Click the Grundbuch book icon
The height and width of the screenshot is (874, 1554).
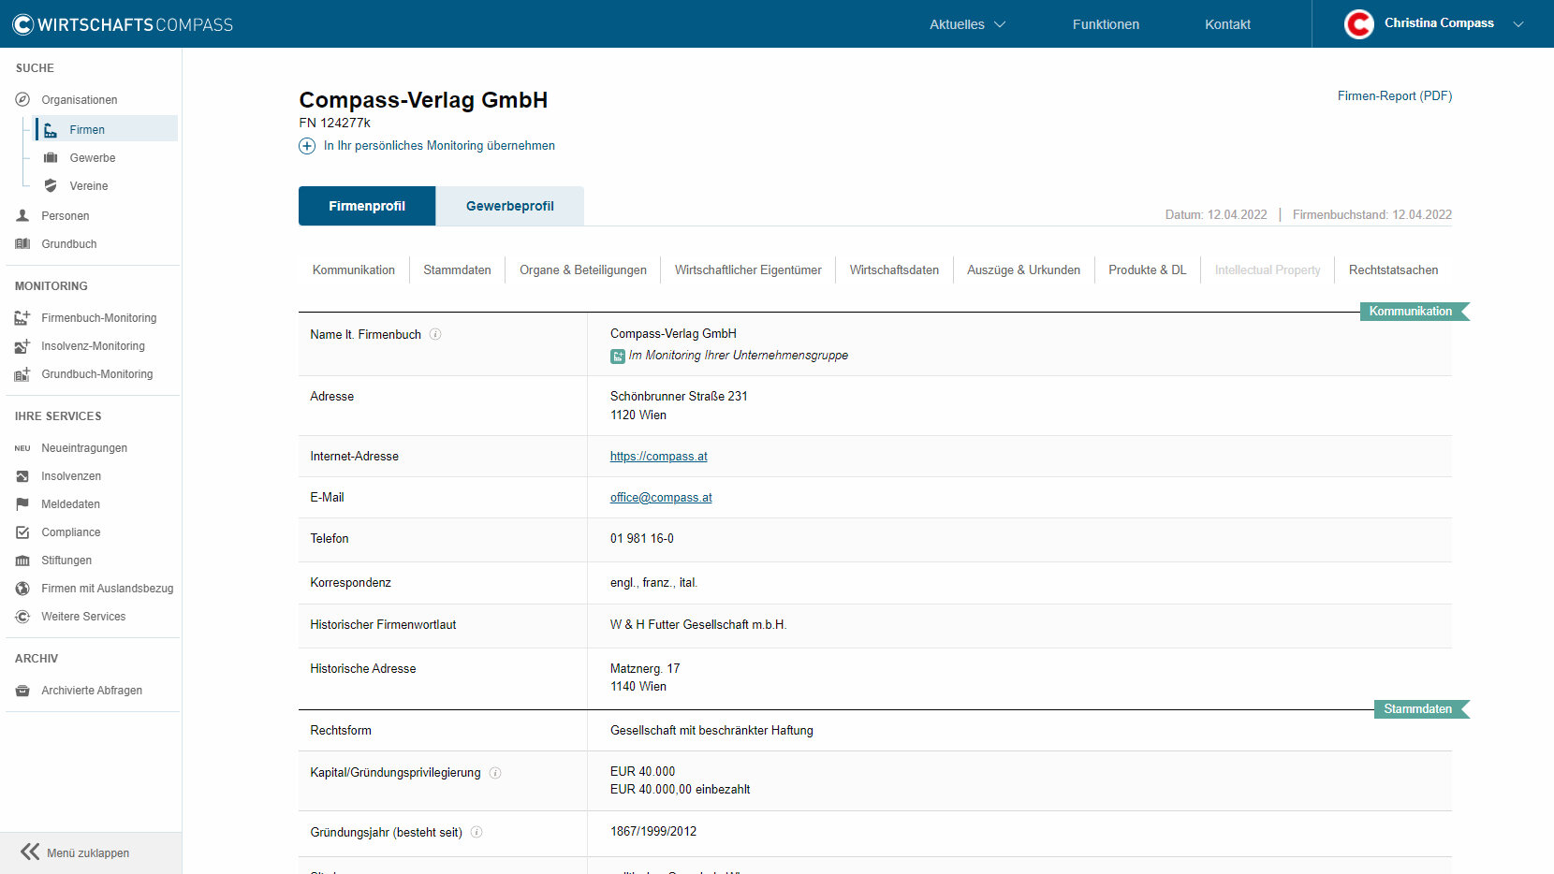pos(22,244)
